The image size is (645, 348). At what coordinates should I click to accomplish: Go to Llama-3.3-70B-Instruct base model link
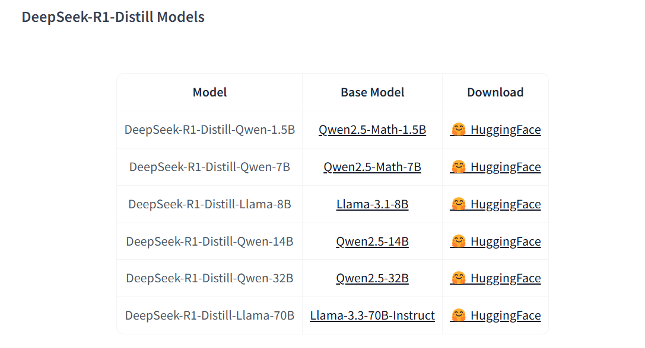(372, 315)
